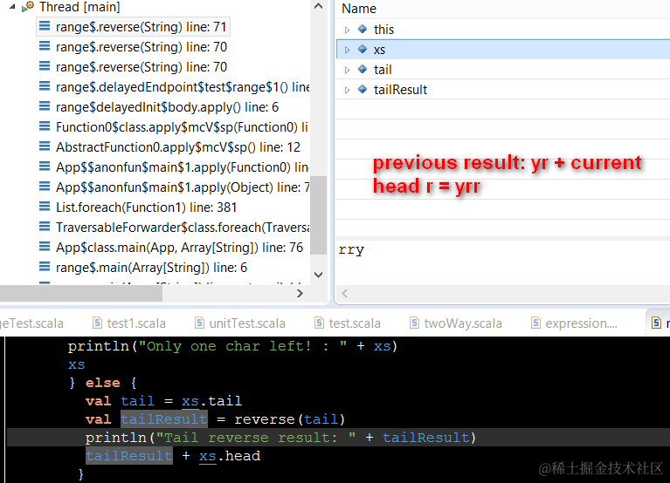Image resolution: width=670 pixels, height=483 pixels.
Task: Expand the 'this' variable
Action: (347, 30)
